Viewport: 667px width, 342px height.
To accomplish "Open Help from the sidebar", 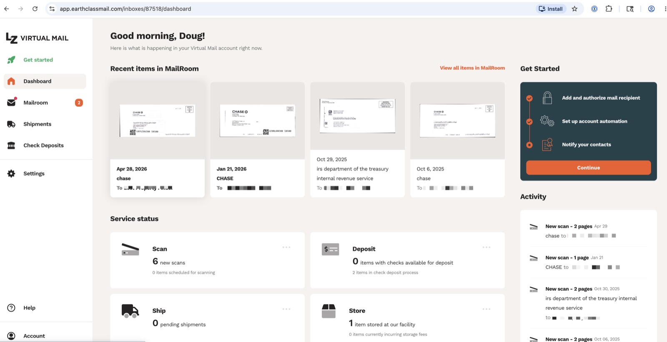I will (x=45, y=308).
